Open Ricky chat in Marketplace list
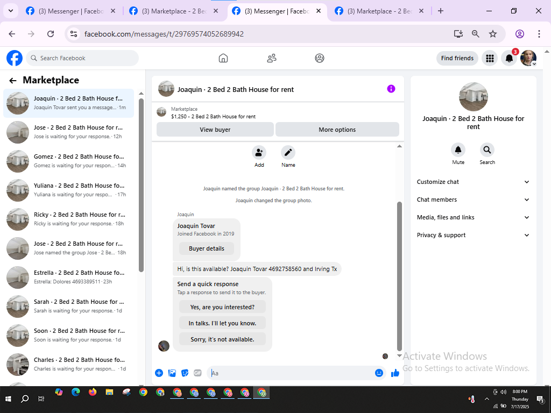 coord(69,219)
